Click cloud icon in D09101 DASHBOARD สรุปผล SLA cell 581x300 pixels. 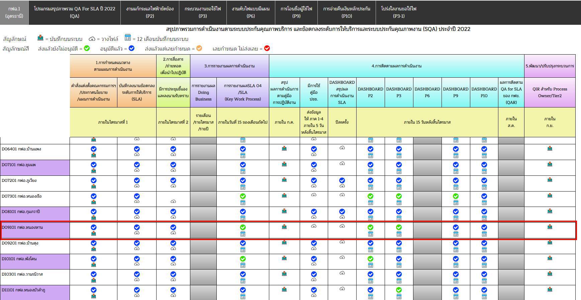tap(342, 226)
